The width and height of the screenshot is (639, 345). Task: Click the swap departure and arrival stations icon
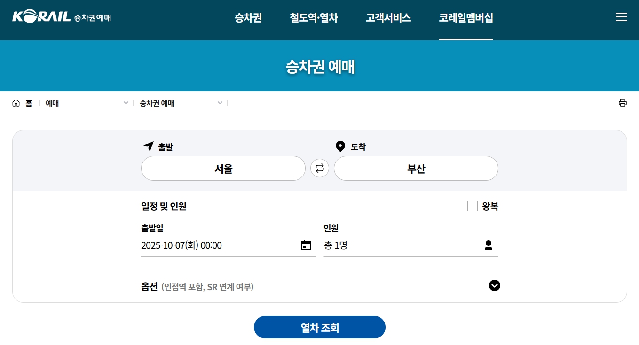[320, 168]
